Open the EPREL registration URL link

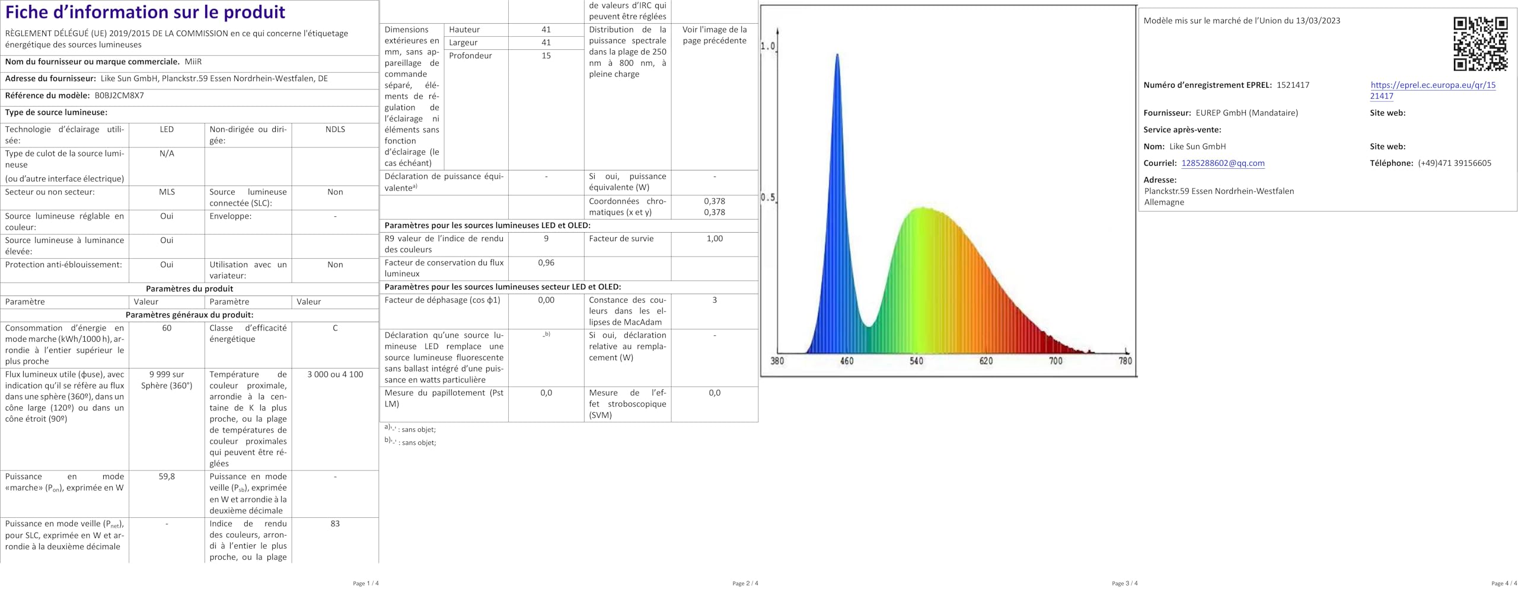click(1433, 91)
